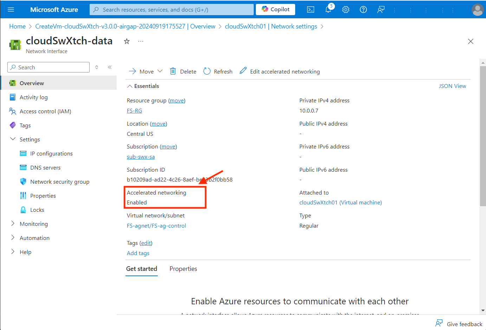Open the cloudSwXtch01 virtual machine link
This screenshot has height=330, width=486.
tap(340, 202)
